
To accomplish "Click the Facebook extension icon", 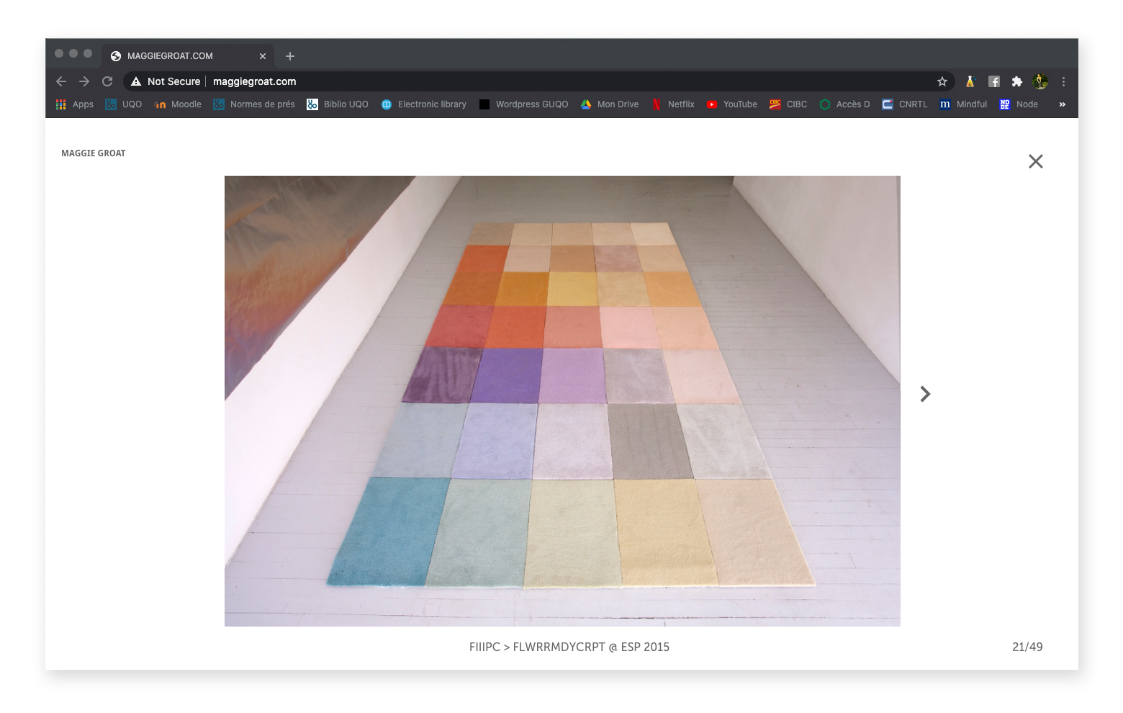I will (x=993, y=81).
